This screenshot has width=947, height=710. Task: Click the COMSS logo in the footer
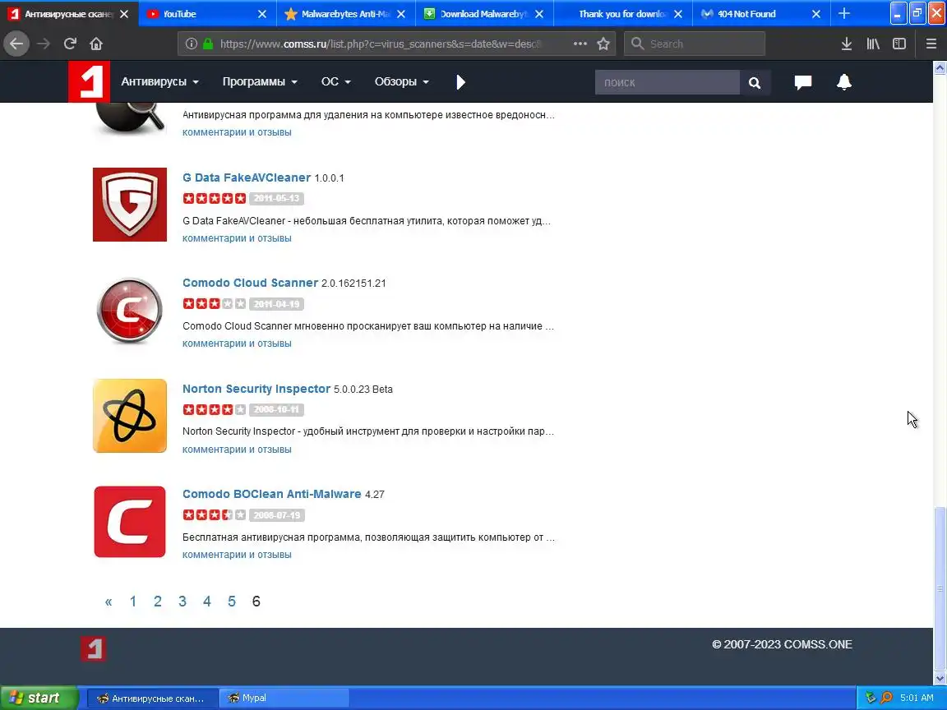pyautogui.click(x=94, y=648)
